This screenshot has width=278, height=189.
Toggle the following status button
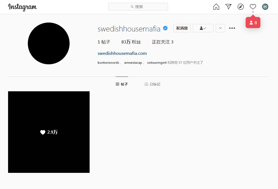(x=203, y=28)
